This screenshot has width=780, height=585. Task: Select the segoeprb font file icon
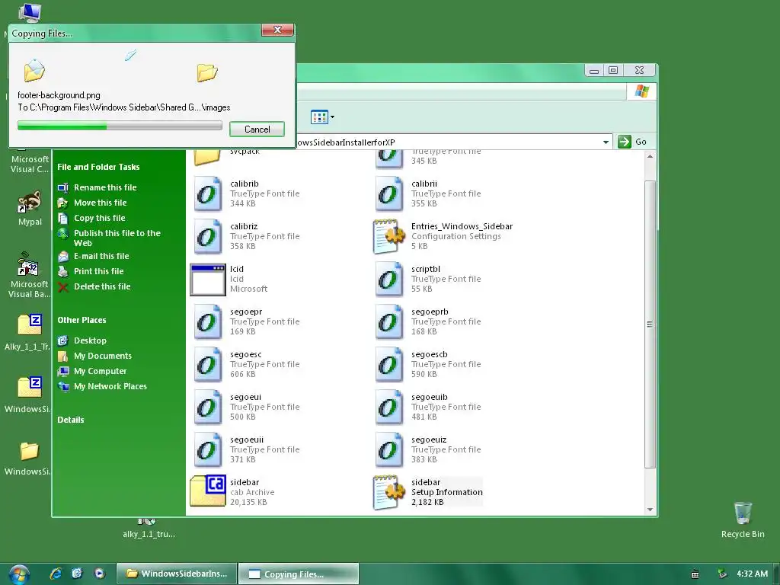click(389, 322)
